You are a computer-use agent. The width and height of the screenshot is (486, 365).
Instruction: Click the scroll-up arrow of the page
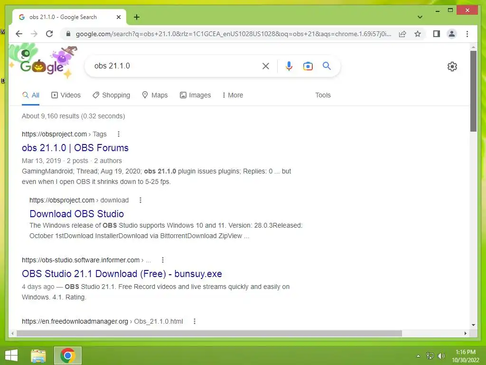(x=473, y=47)
